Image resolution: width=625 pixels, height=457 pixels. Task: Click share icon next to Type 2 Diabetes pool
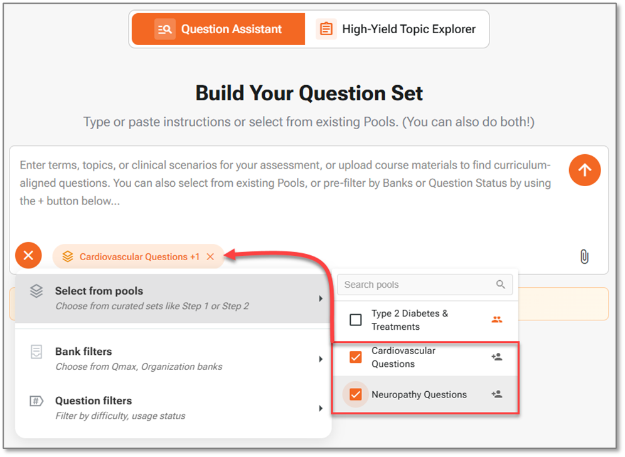click(x=497, y=320)
